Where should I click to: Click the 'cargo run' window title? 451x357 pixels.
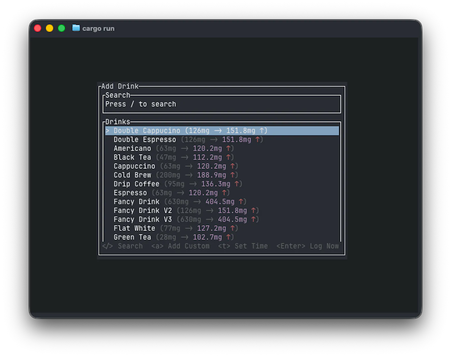98,29
